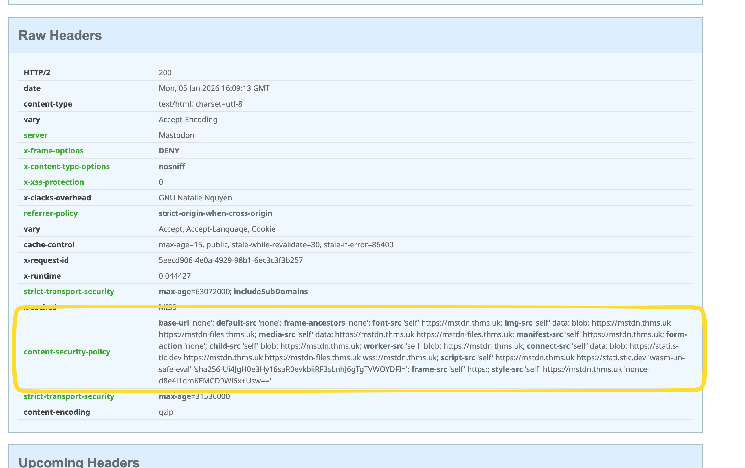745x468 pixels.
Task: Click the Raw Headers section title
Action: tap(60, 35)
